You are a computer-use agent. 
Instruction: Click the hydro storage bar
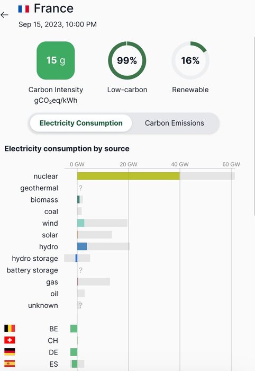(76, 258)
